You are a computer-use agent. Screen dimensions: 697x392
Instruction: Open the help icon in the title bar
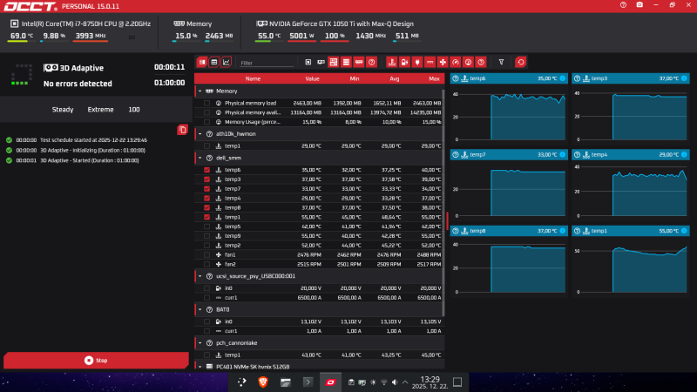click(x=623, y=5)
